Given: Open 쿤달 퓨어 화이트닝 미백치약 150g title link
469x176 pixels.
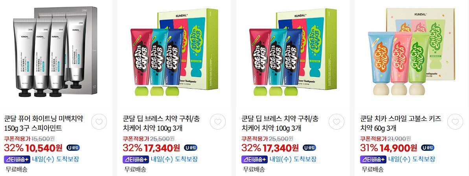Looking at the screenshot, I should 43,123.
